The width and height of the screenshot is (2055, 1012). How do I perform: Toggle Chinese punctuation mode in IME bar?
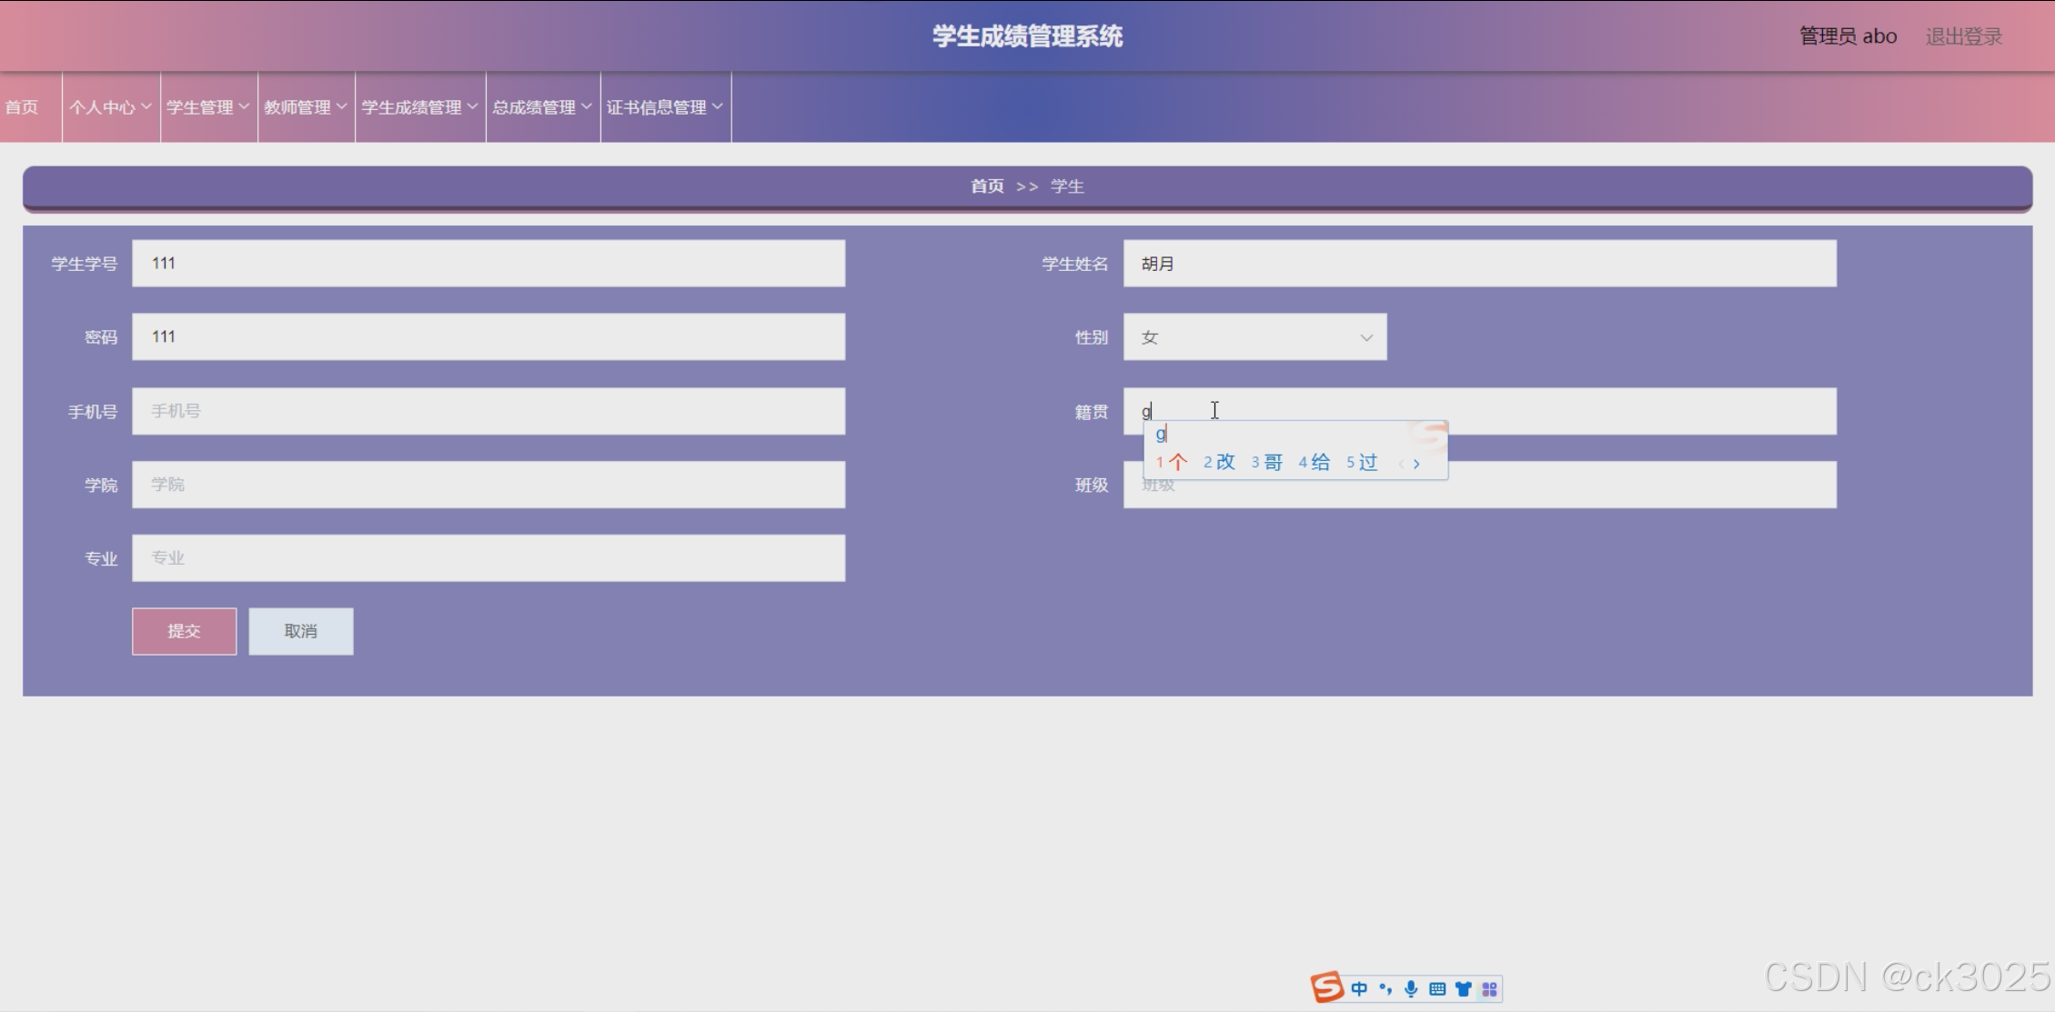coord(1385,989)
